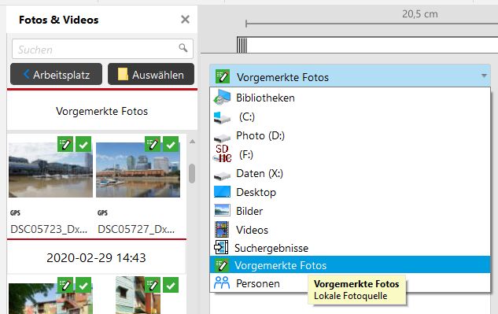Click the Bibliotheken libraries icon
Screen dimensions: 498x314
tap(222, 98)
